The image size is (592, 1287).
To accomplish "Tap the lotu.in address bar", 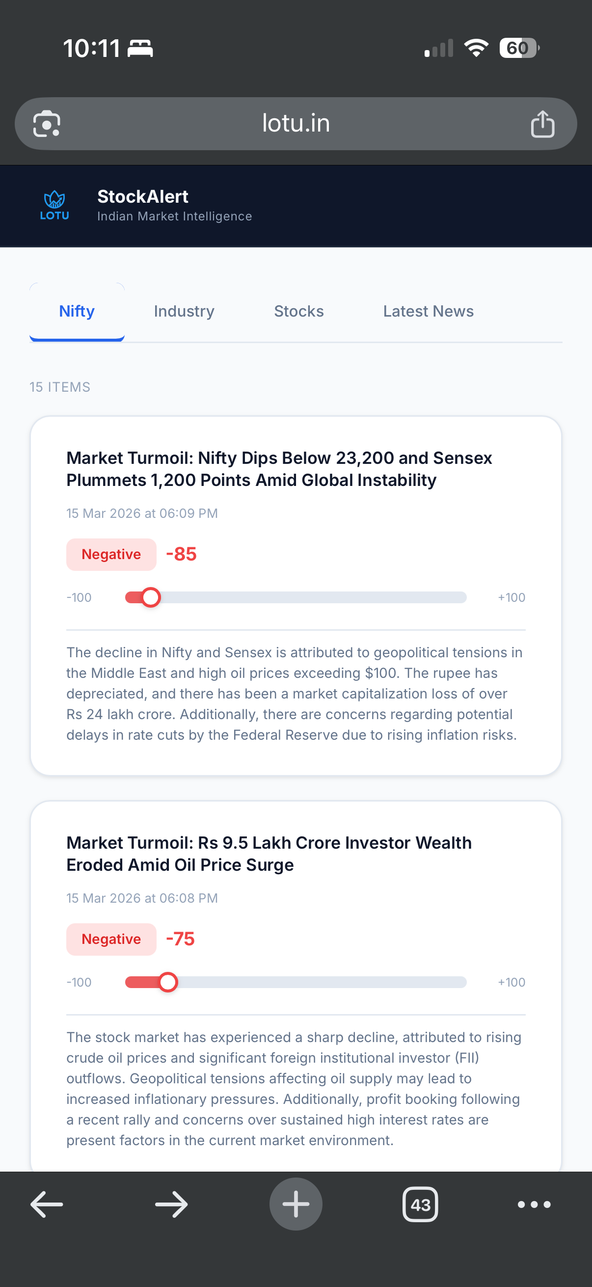I will pos(296,123).
